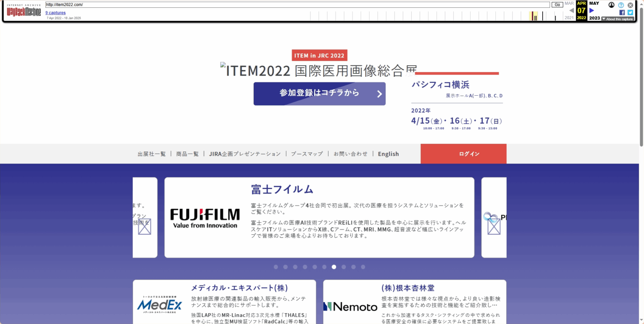Select the third carousel dot
644x324 pixels.
295,267
